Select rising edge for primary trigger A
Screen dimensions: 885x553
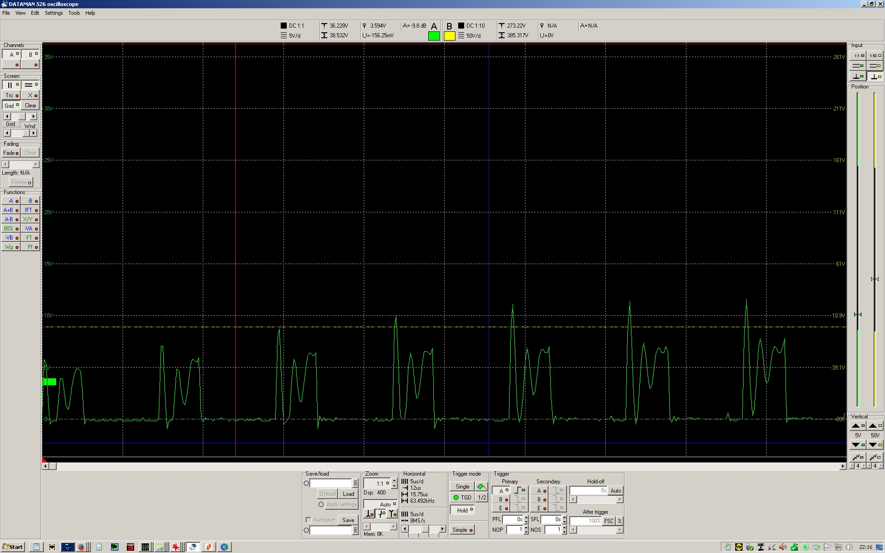(x=520, y=491)
